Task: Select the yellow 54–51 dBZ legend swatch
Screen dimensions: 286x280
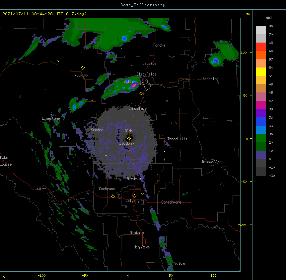Action: 261,71
